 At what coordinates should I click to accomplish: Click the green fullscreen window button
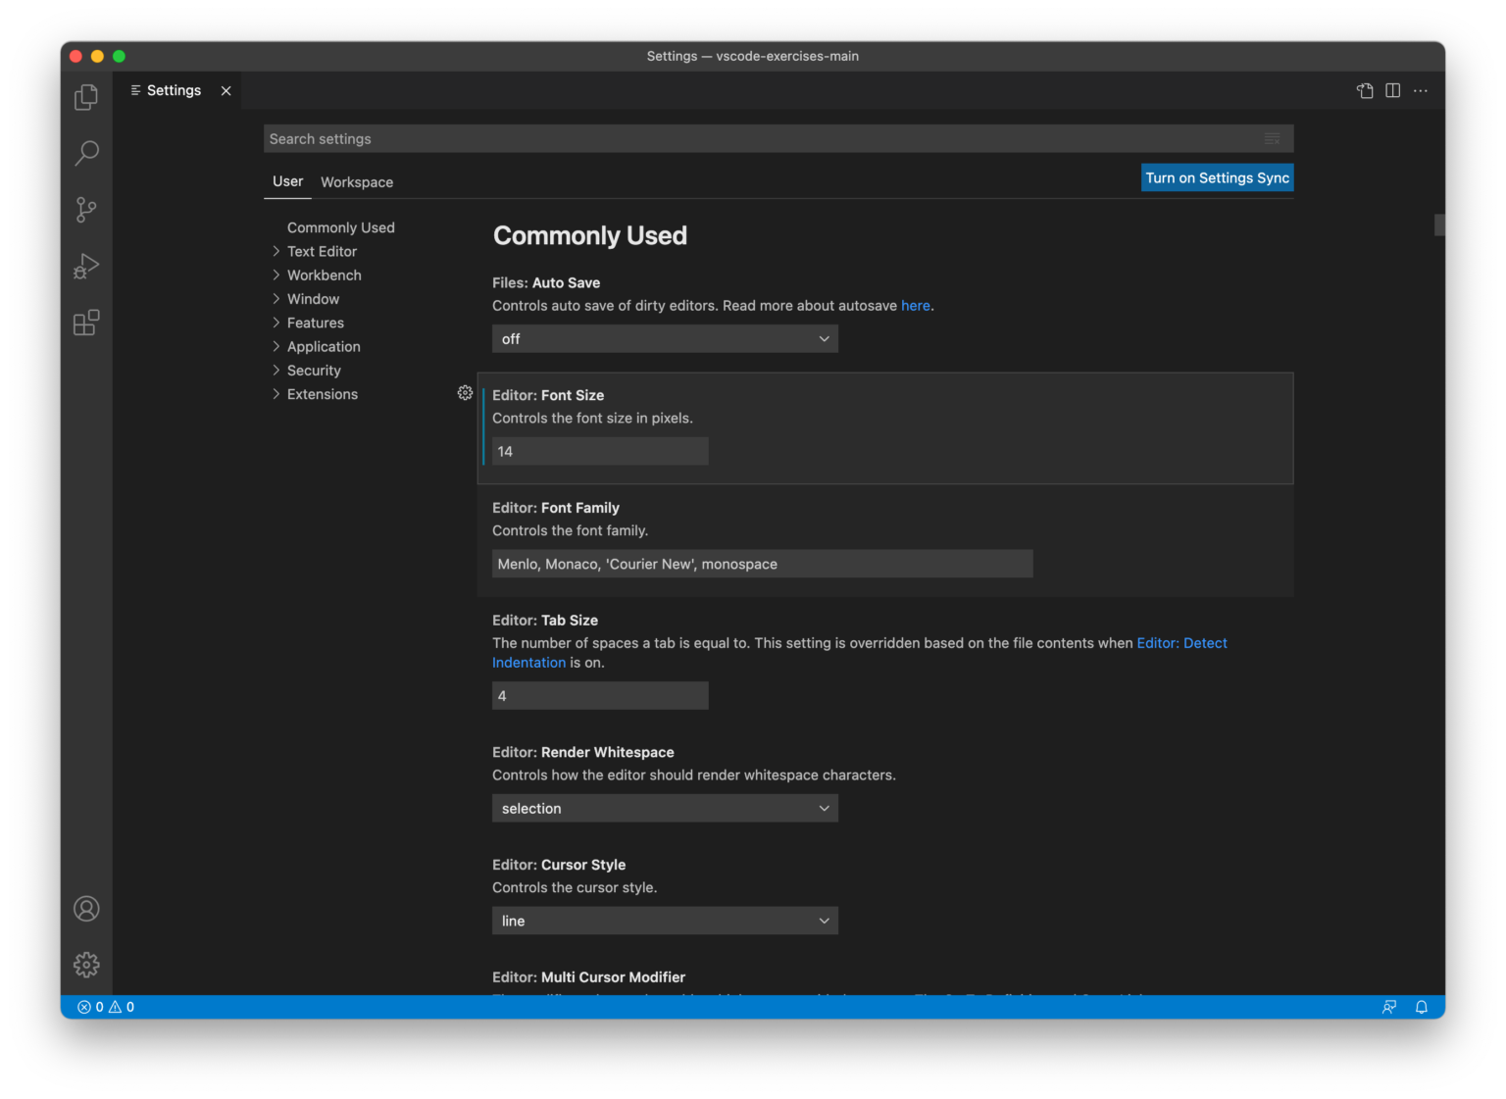pyautogui.click(x=119, y=56)
